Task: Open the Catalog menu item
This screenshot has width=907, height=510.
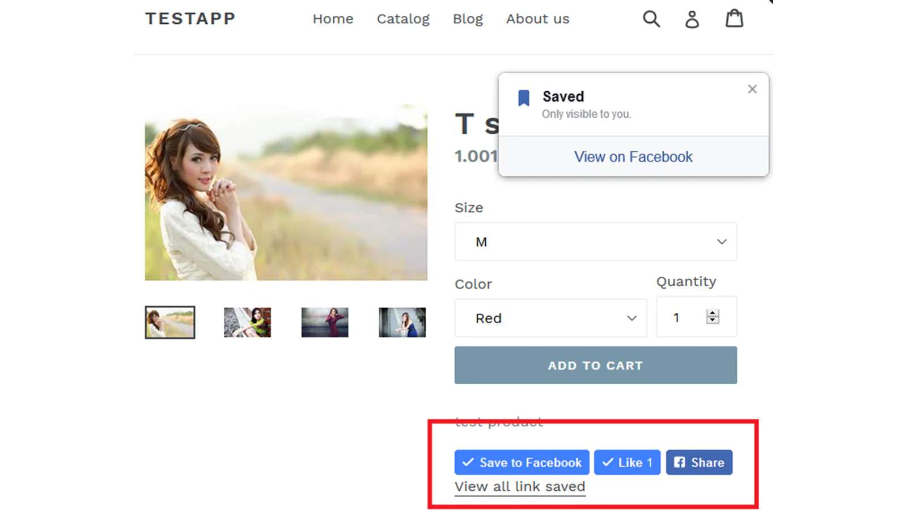Action: pos(403,19)
